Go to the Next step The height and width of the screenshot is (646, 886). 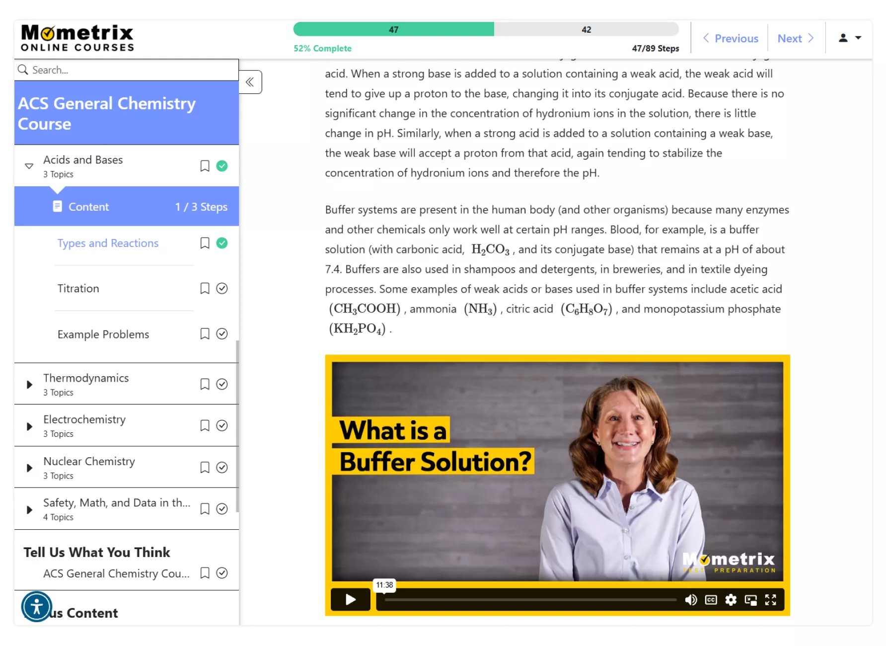click(x=795, y=38)
